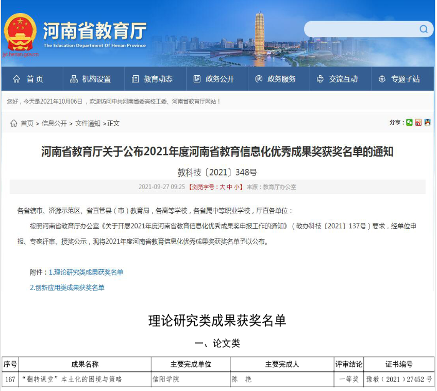
Task: Open the 首页 navigation menu item
Action: pyautogui.click(x=32, y=79)
